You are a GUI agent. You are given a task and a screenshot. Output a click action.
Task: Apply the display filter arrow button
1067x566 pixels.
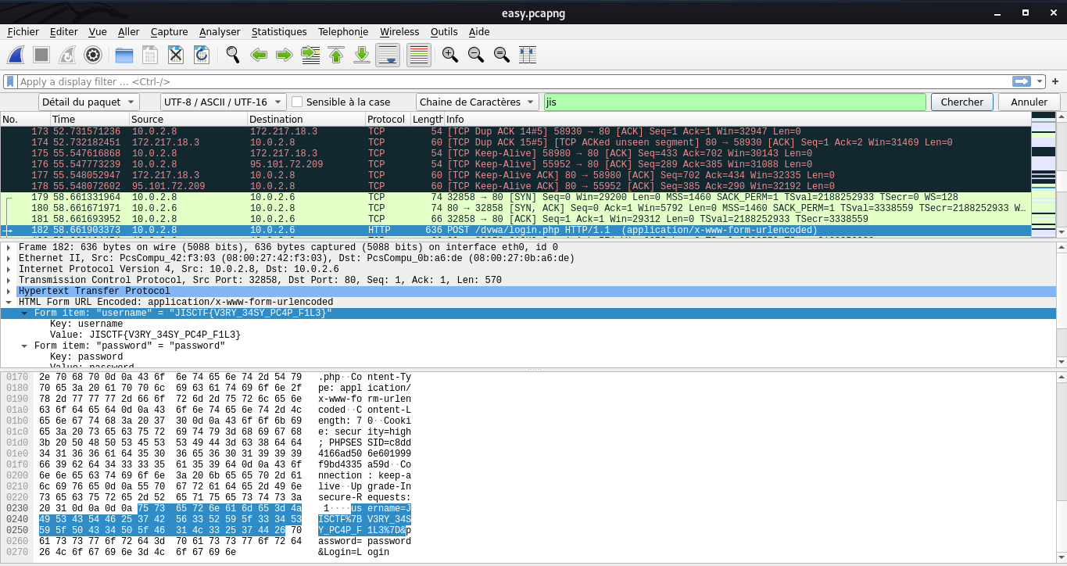1022,81
